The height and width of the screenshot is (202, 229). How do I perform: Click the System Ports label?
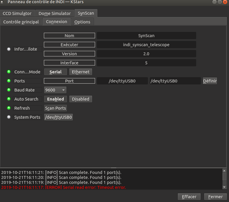27,117
